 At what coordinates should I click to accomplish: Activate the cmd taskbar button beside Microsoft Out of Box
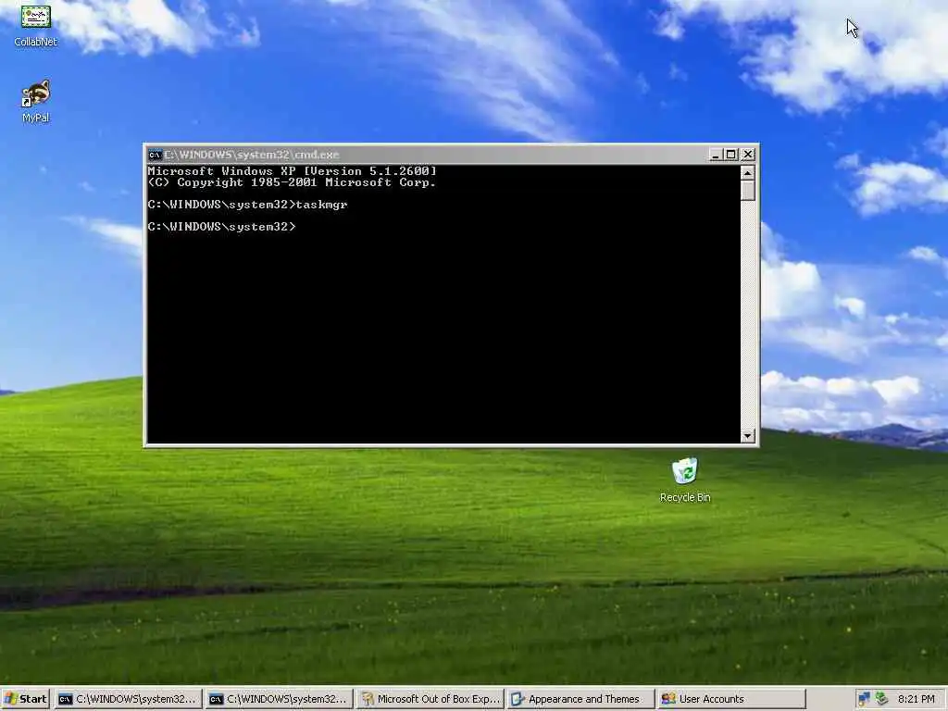point(279,699)
